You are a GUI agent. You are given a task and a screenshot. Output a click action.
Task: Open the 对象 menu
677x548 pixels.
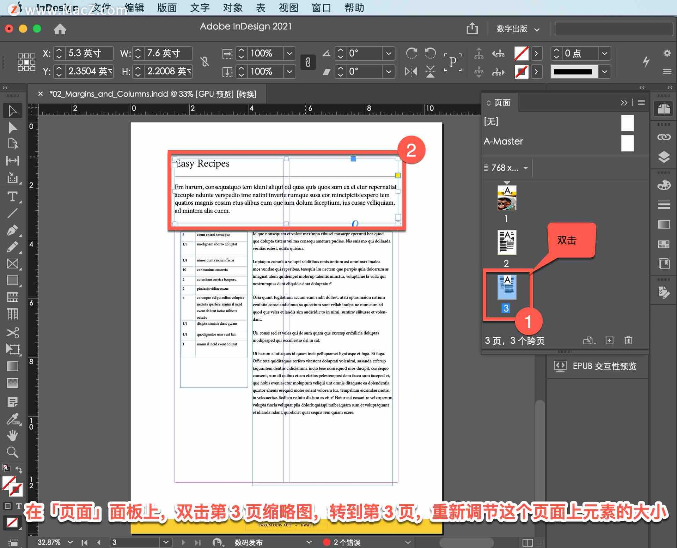[x=233, y=7]
